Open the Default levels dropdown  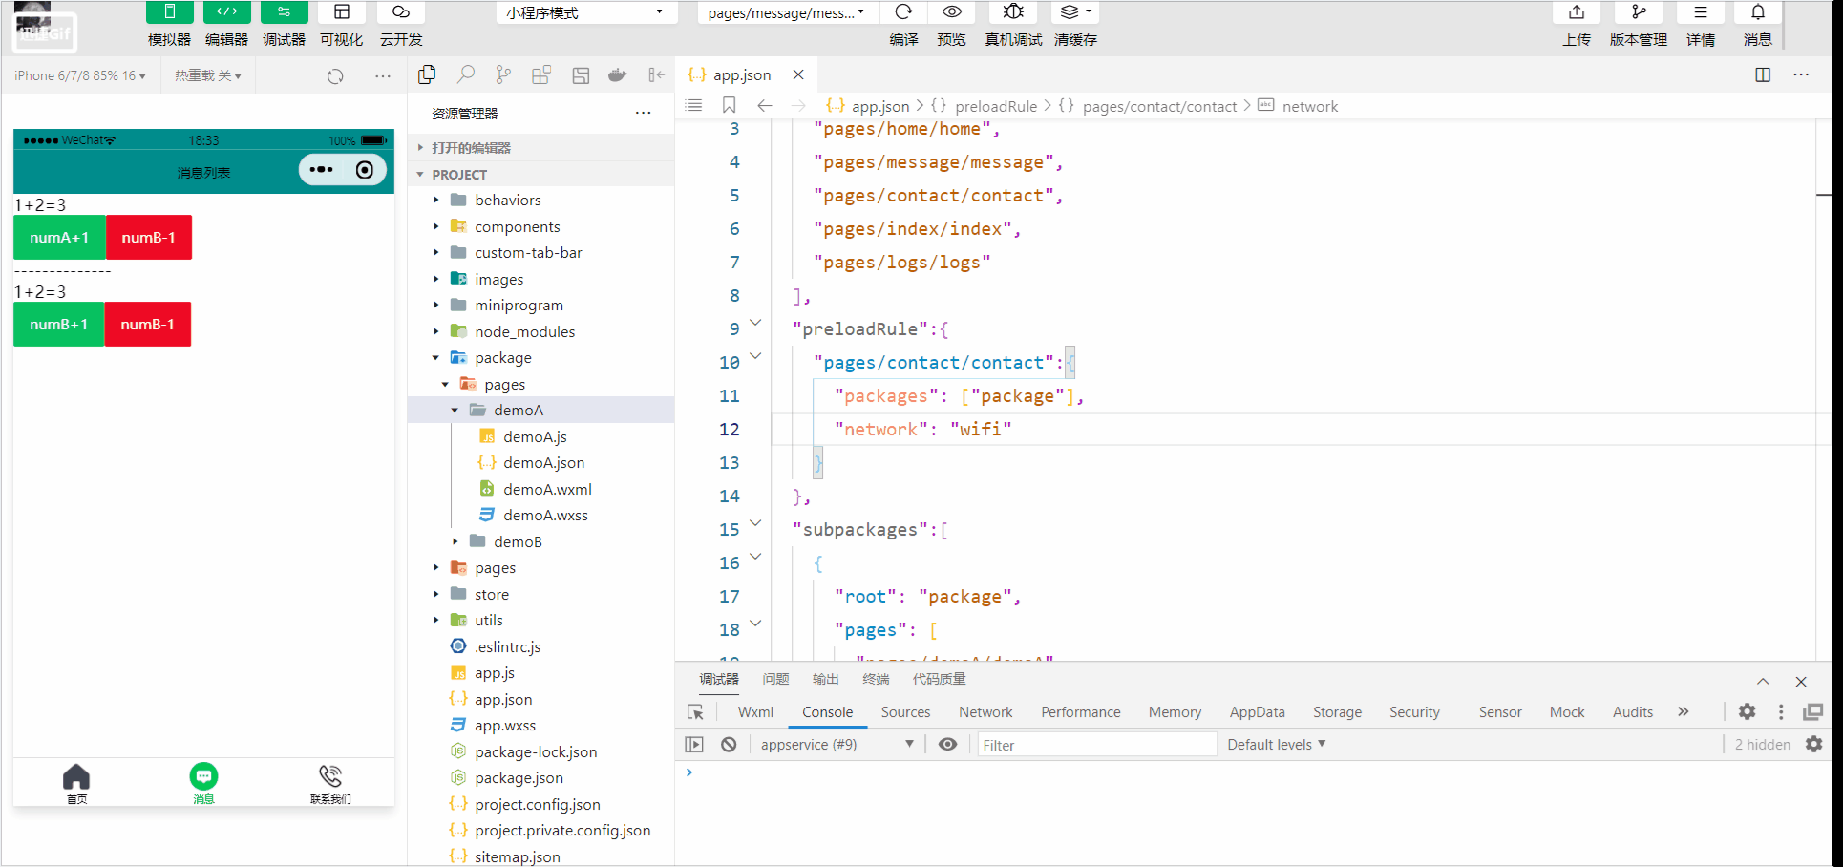(1276, 745)
